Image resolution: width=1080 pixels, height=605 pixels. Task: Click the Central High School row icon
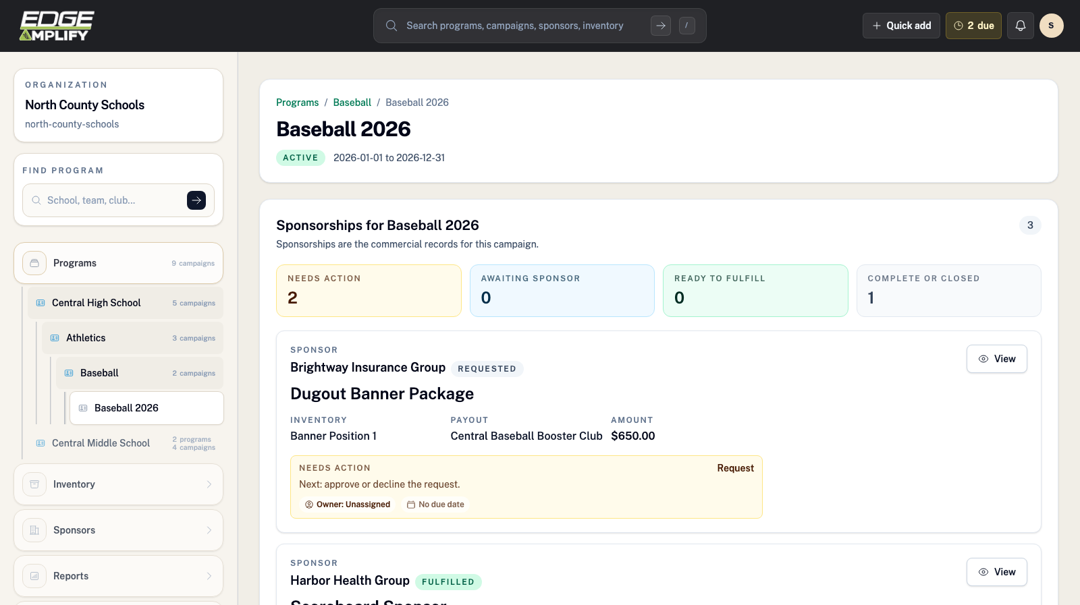point(40,303)
